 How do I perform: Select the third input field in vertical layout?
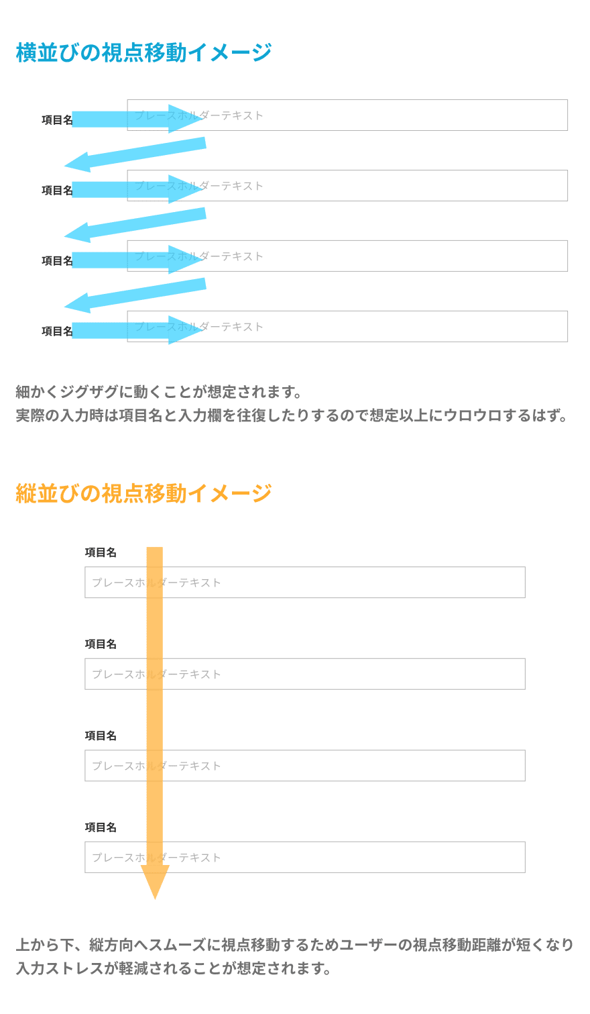pyautogui.click(x=335, y=766)
